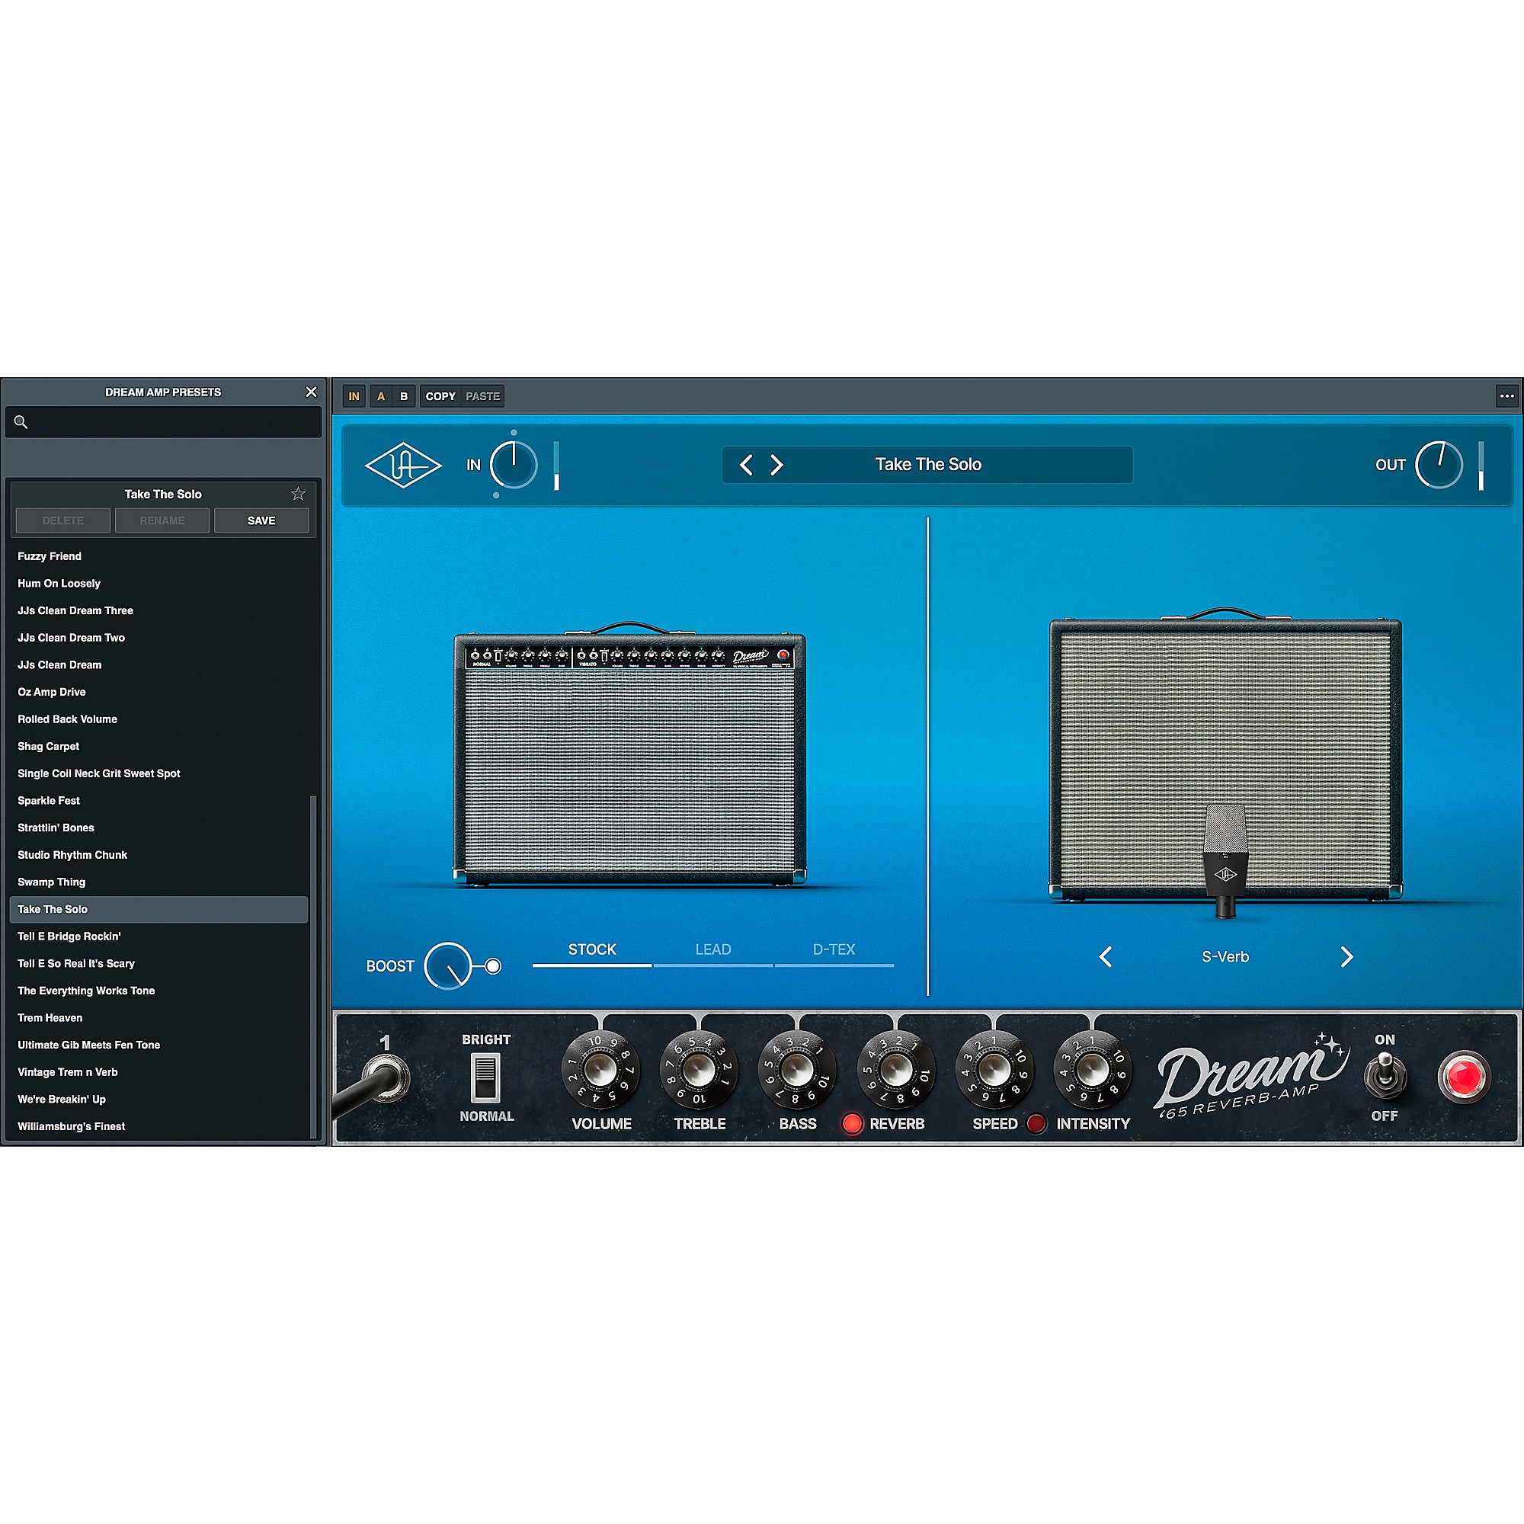The image size is (1524, 1524).
Task: Favorite Take The Solo with star icon
Action: [x=298, y=494]
